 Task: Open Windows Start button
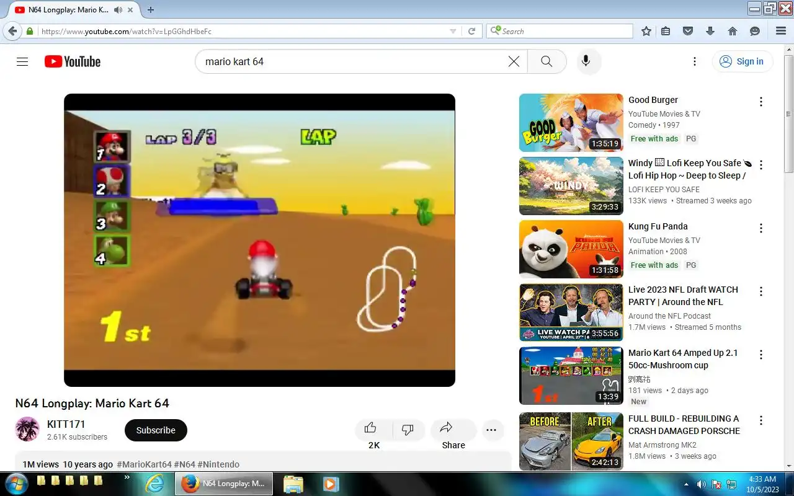(x=16, y=484)
